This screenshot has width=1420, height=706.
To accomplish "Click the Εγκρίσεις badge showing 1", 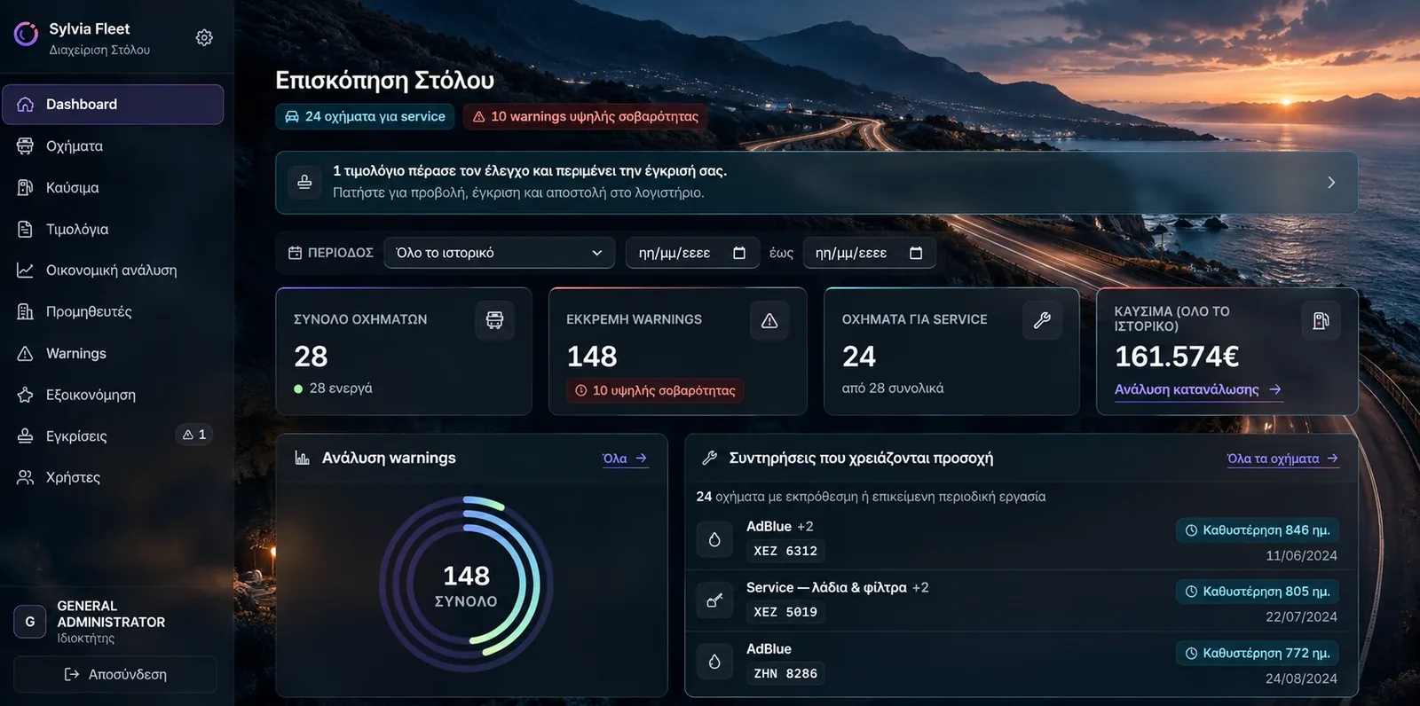I will [194, 435].
